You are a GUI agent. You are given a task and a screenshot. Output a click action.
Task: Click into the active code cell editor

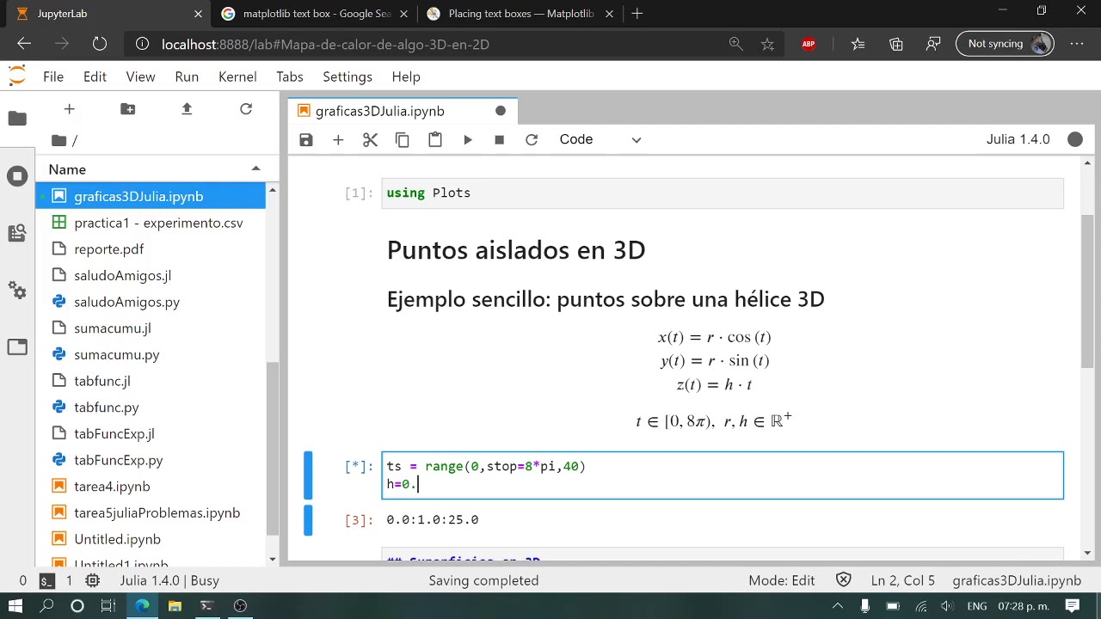(x=723, y=475)
